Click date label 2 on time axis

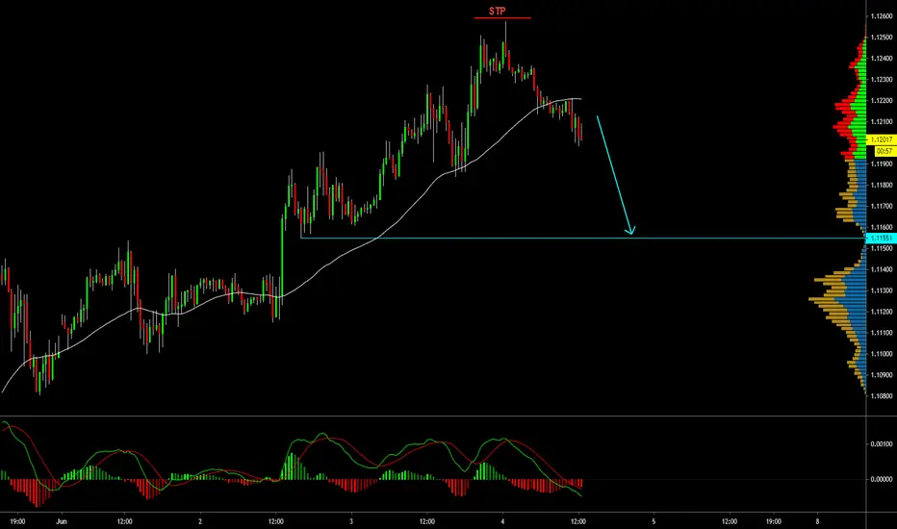point(200,521)
